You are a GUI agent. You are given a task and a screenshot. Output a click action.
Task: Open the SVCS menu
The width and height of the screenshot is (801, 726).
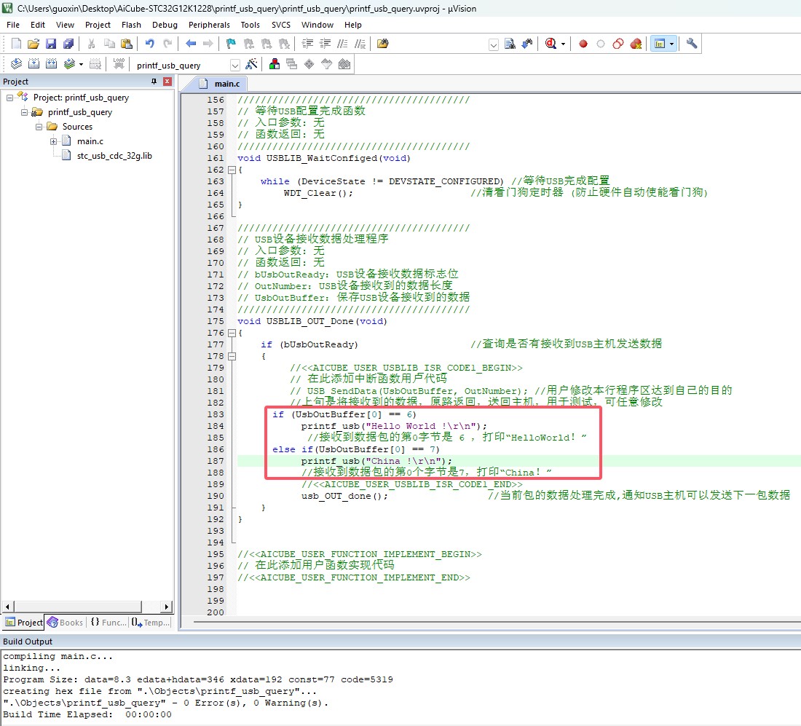pos(281,25)
